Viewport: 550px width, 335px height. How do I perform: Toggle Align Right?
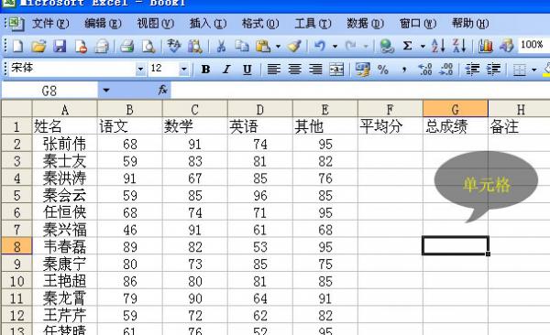[x=315, y=70]
